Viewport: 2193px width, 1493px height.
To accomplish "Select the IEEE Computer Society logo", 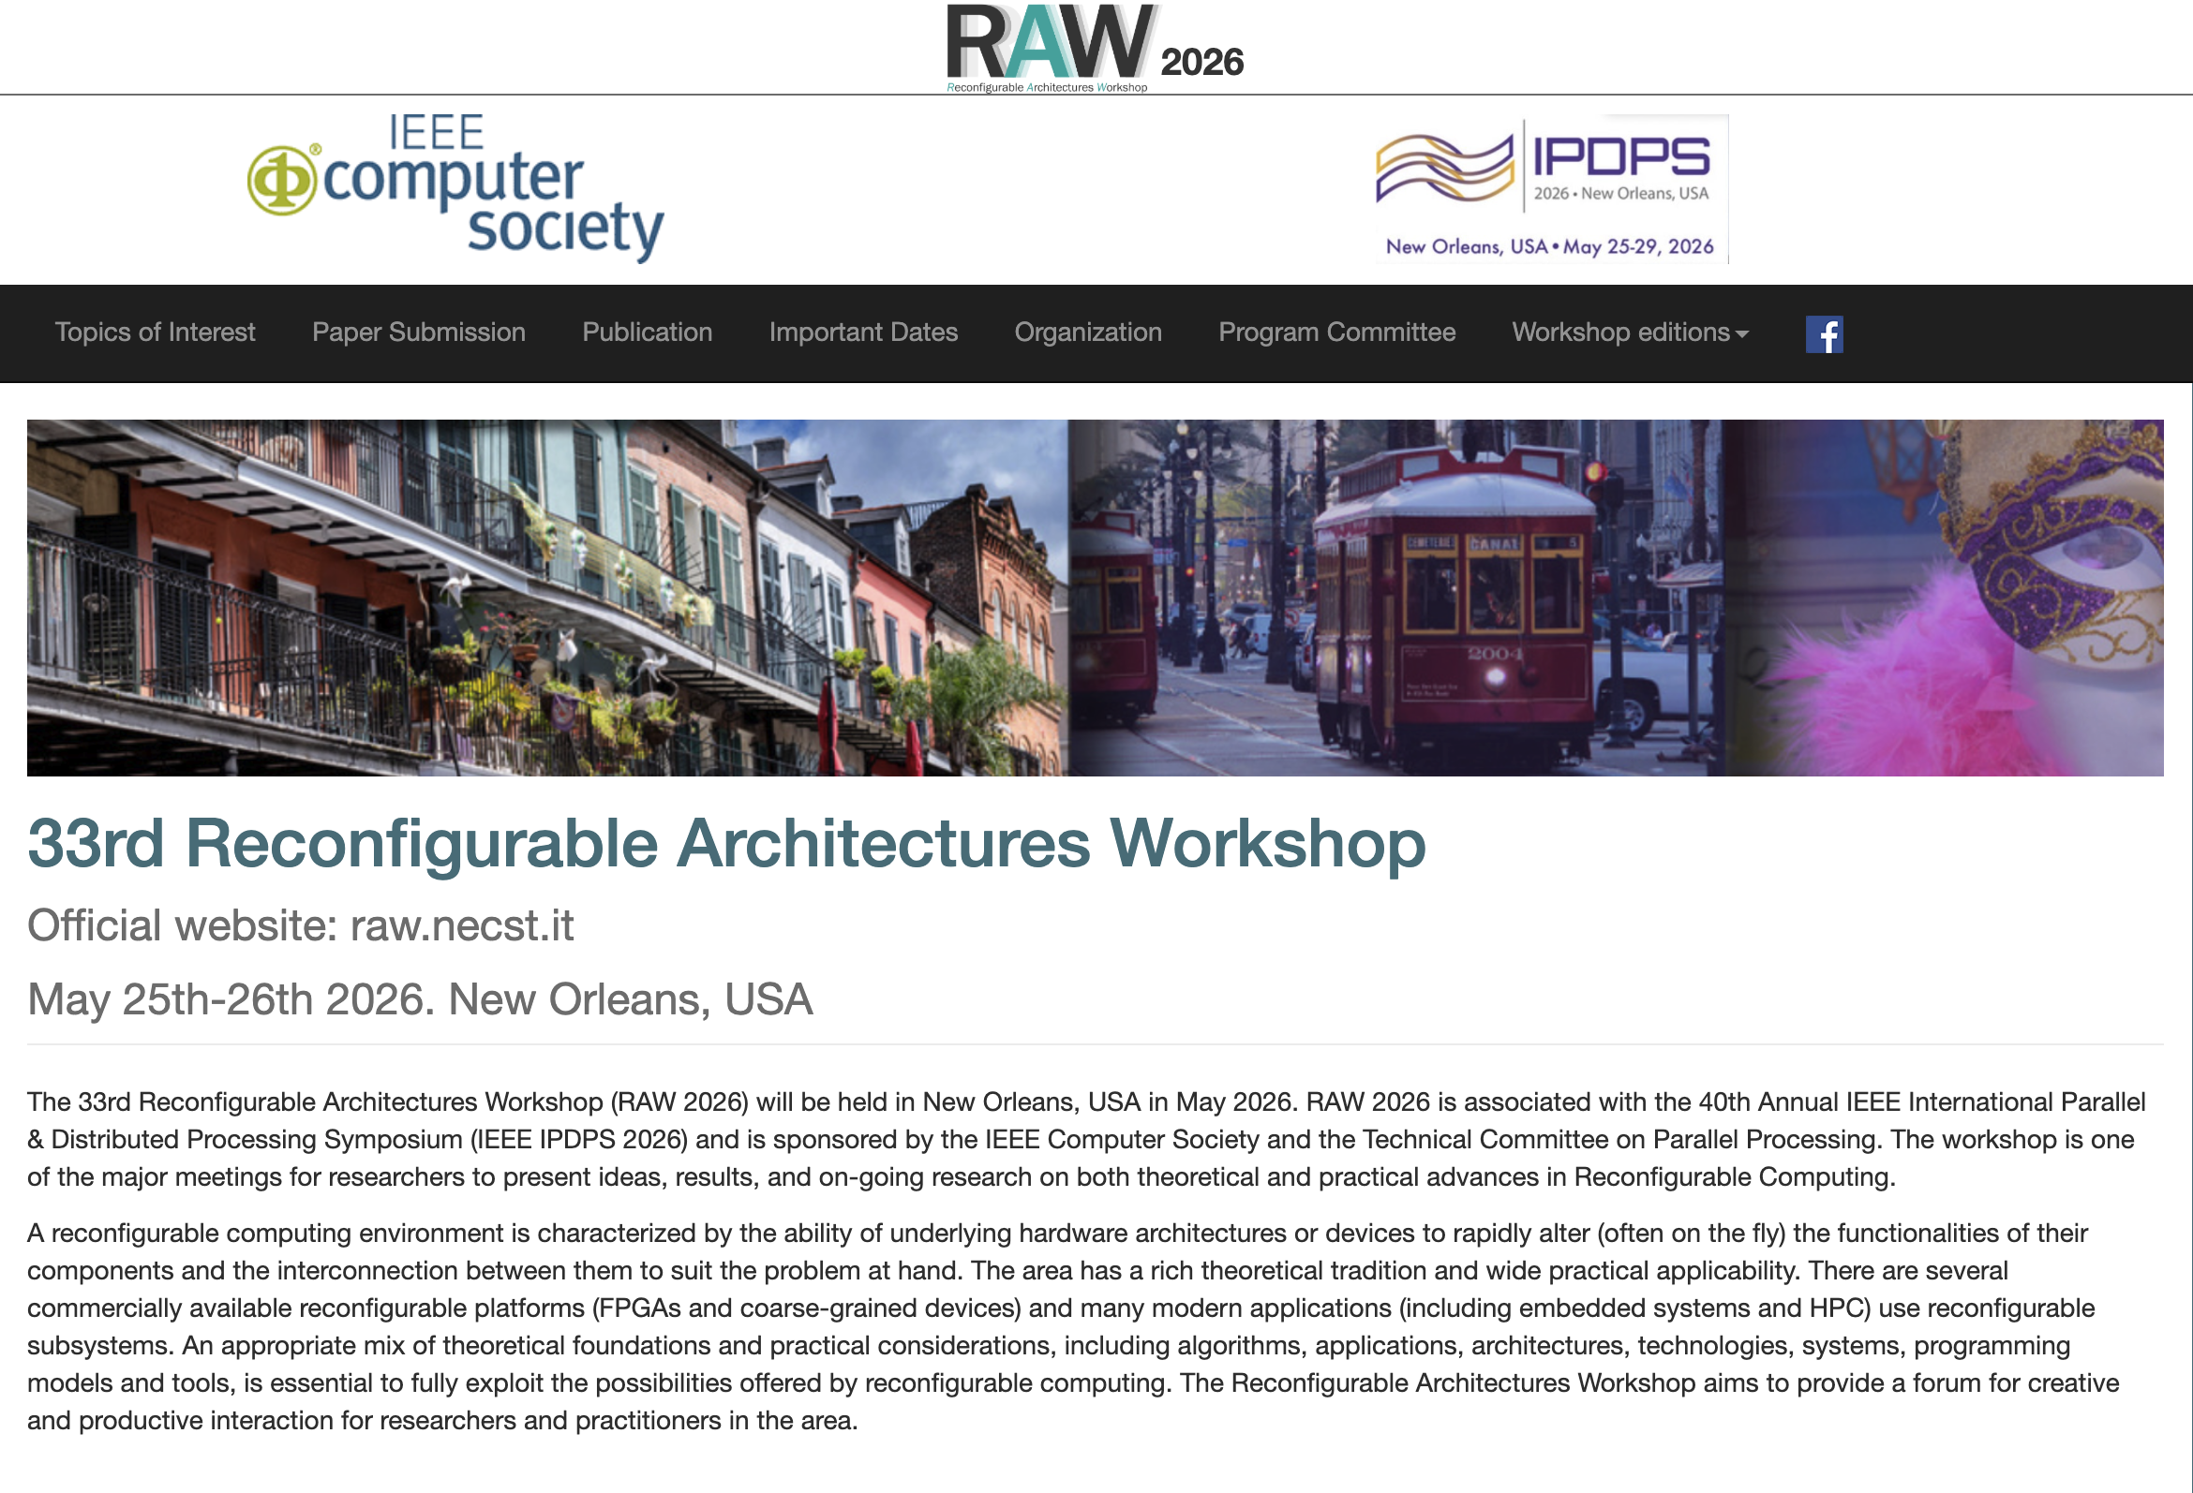I will (x=457, y=188).
